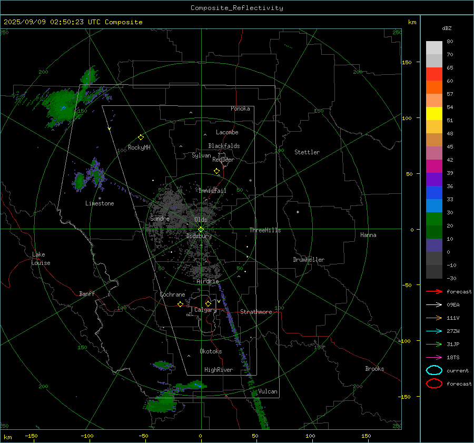
Task: Click the HighRiver label
Action: tap(219, 370)
